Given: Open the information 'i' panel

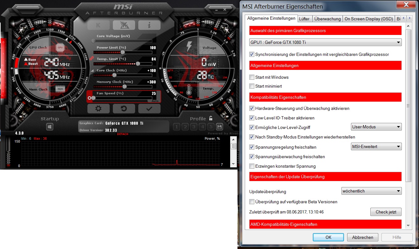Looking at the screenshot, I should click(x=149, y=25).
